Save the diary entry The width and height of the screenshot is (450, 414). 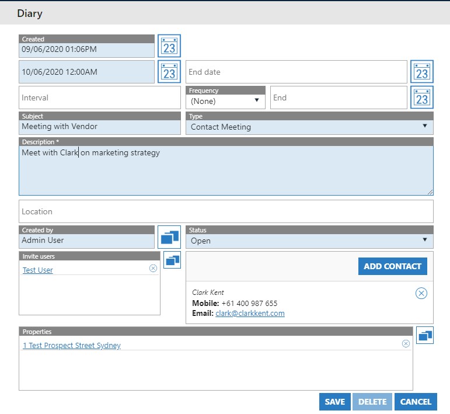click(x=334, y=402)
